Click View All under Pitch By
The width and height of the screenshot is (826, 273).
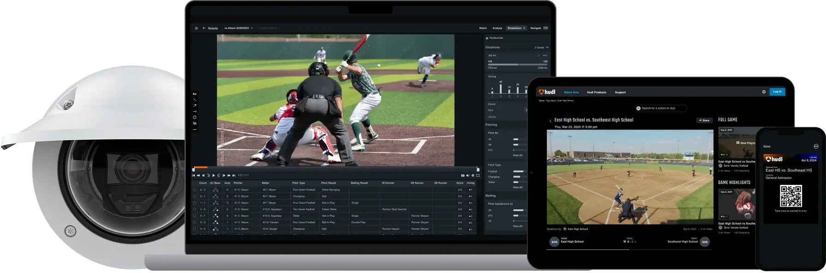click(518, 155)
